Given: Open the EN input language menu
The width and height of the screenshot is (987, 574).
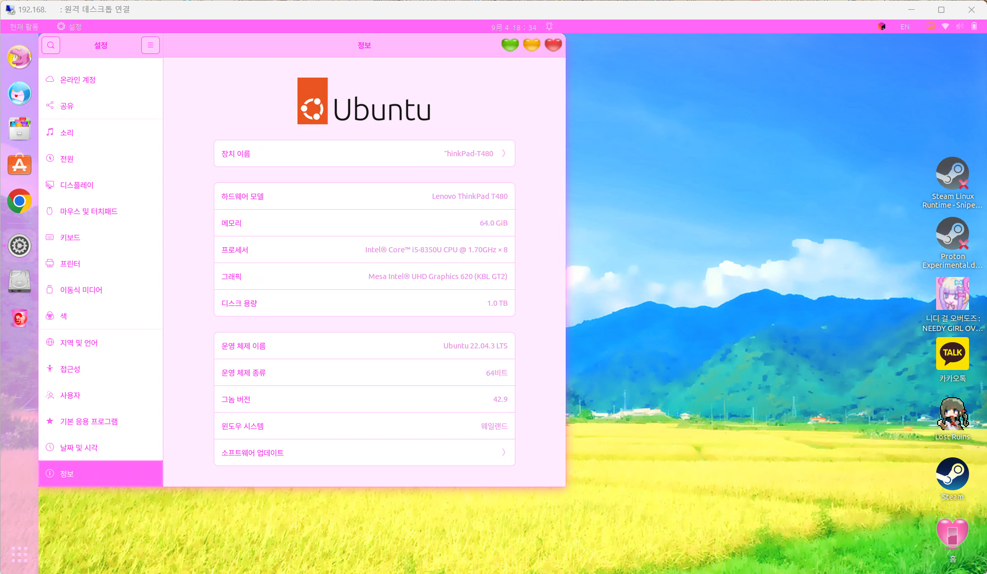Looking at the screenshot, I should [x=905, y=27].
